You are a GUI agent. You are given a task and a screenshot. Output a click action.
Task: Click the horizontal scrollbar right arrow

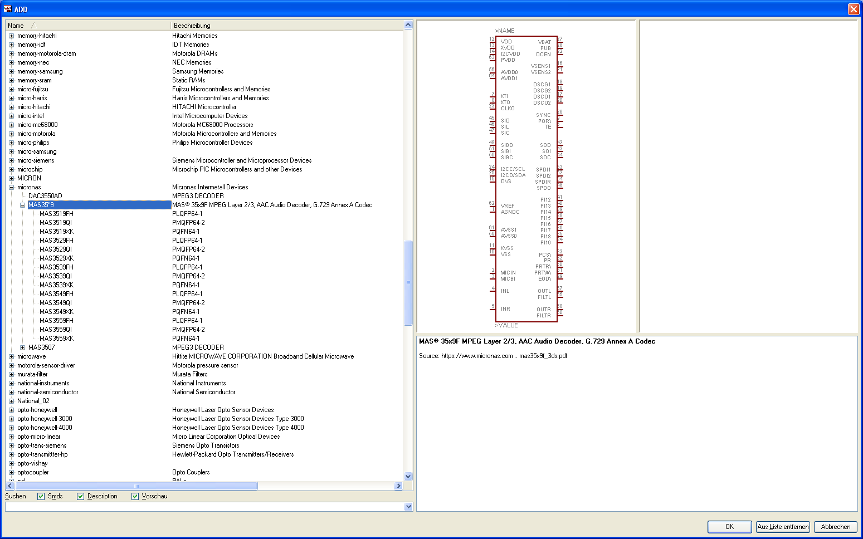398,486
